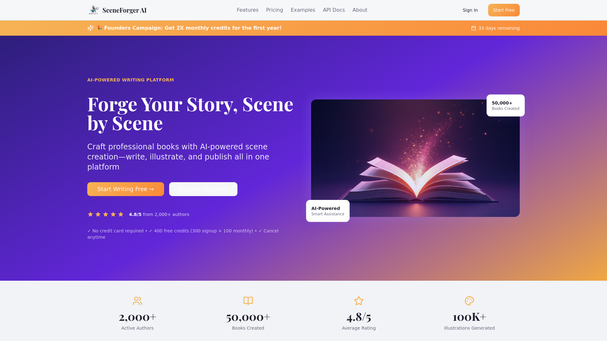The height and width of the screenshot is (341, 607).
Task: Open API Docs from the navigation
Action: [334, 10]
